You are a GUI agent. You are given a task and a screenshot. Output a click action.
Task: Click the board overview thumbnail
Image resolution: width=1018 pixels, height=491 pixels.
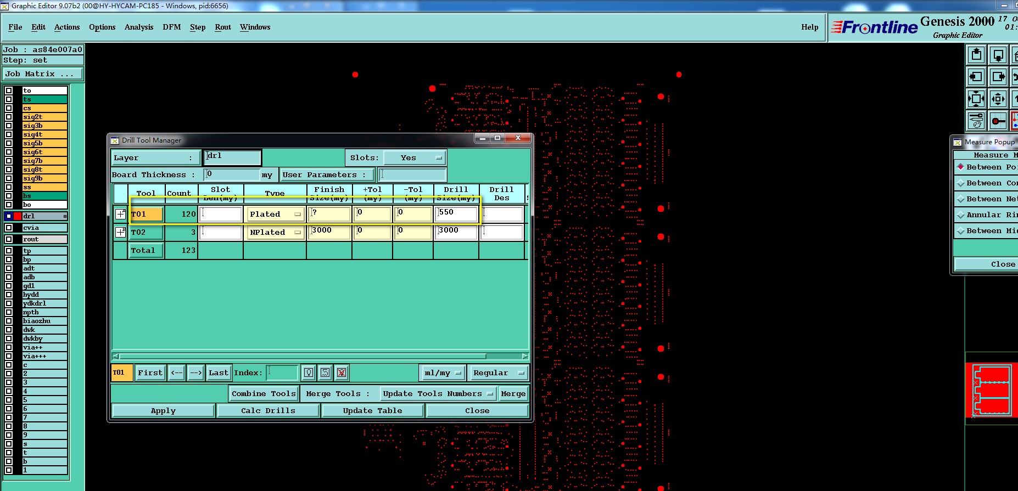click(992, 390)
